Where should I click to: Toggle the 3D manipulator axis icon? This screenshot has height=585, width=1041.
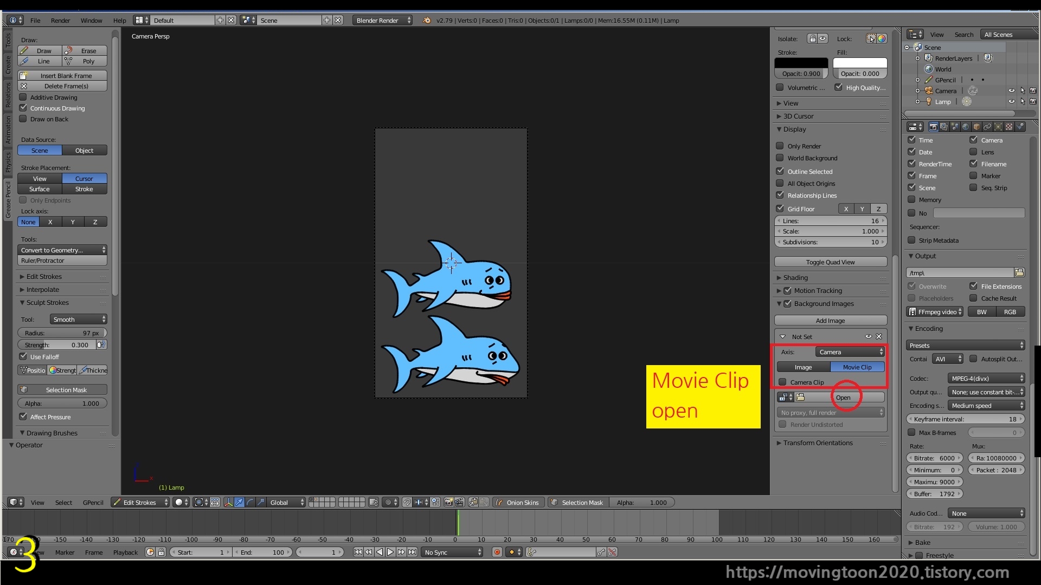(x=228, y=502)
